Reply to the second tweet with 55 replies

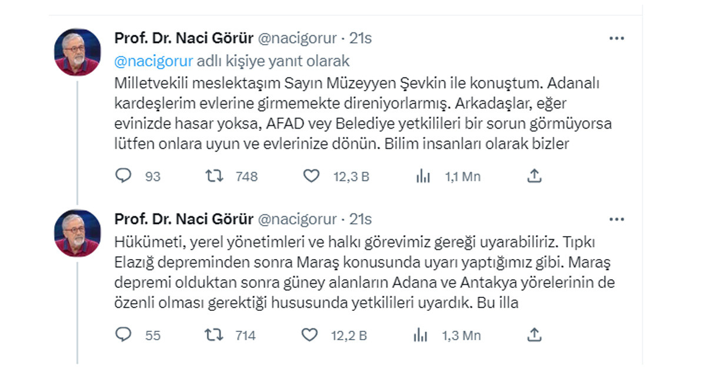pyautogui.click(x=123, y=335)
